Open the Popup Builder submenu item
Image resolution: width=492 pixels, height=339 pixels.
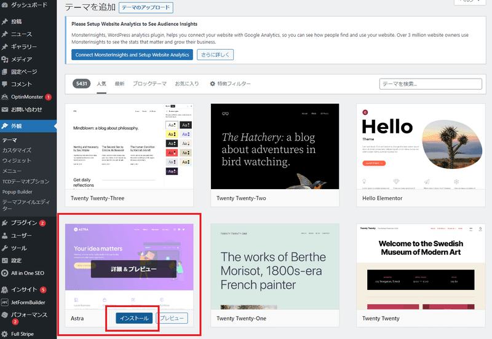17,192
